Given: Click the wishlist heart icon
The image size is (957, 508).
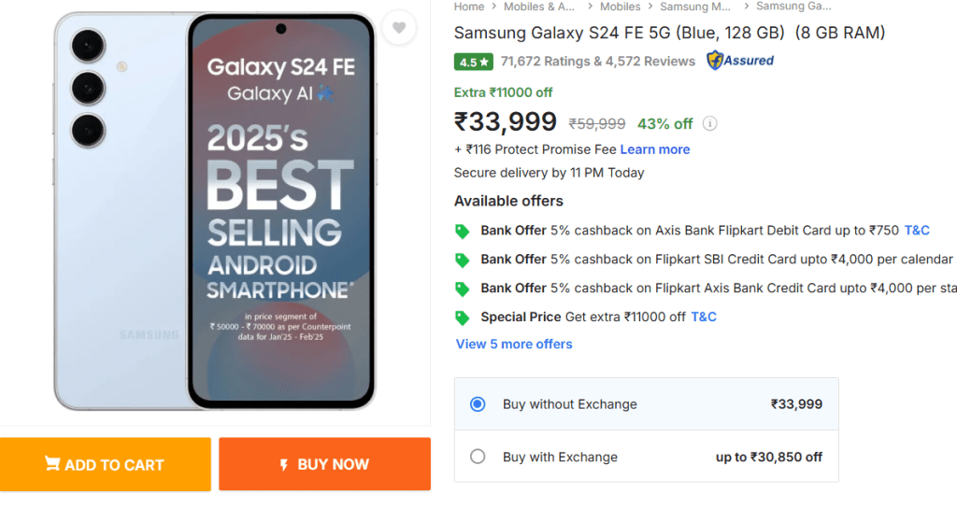Looking at the screenshot, I should tap(399, 28).
